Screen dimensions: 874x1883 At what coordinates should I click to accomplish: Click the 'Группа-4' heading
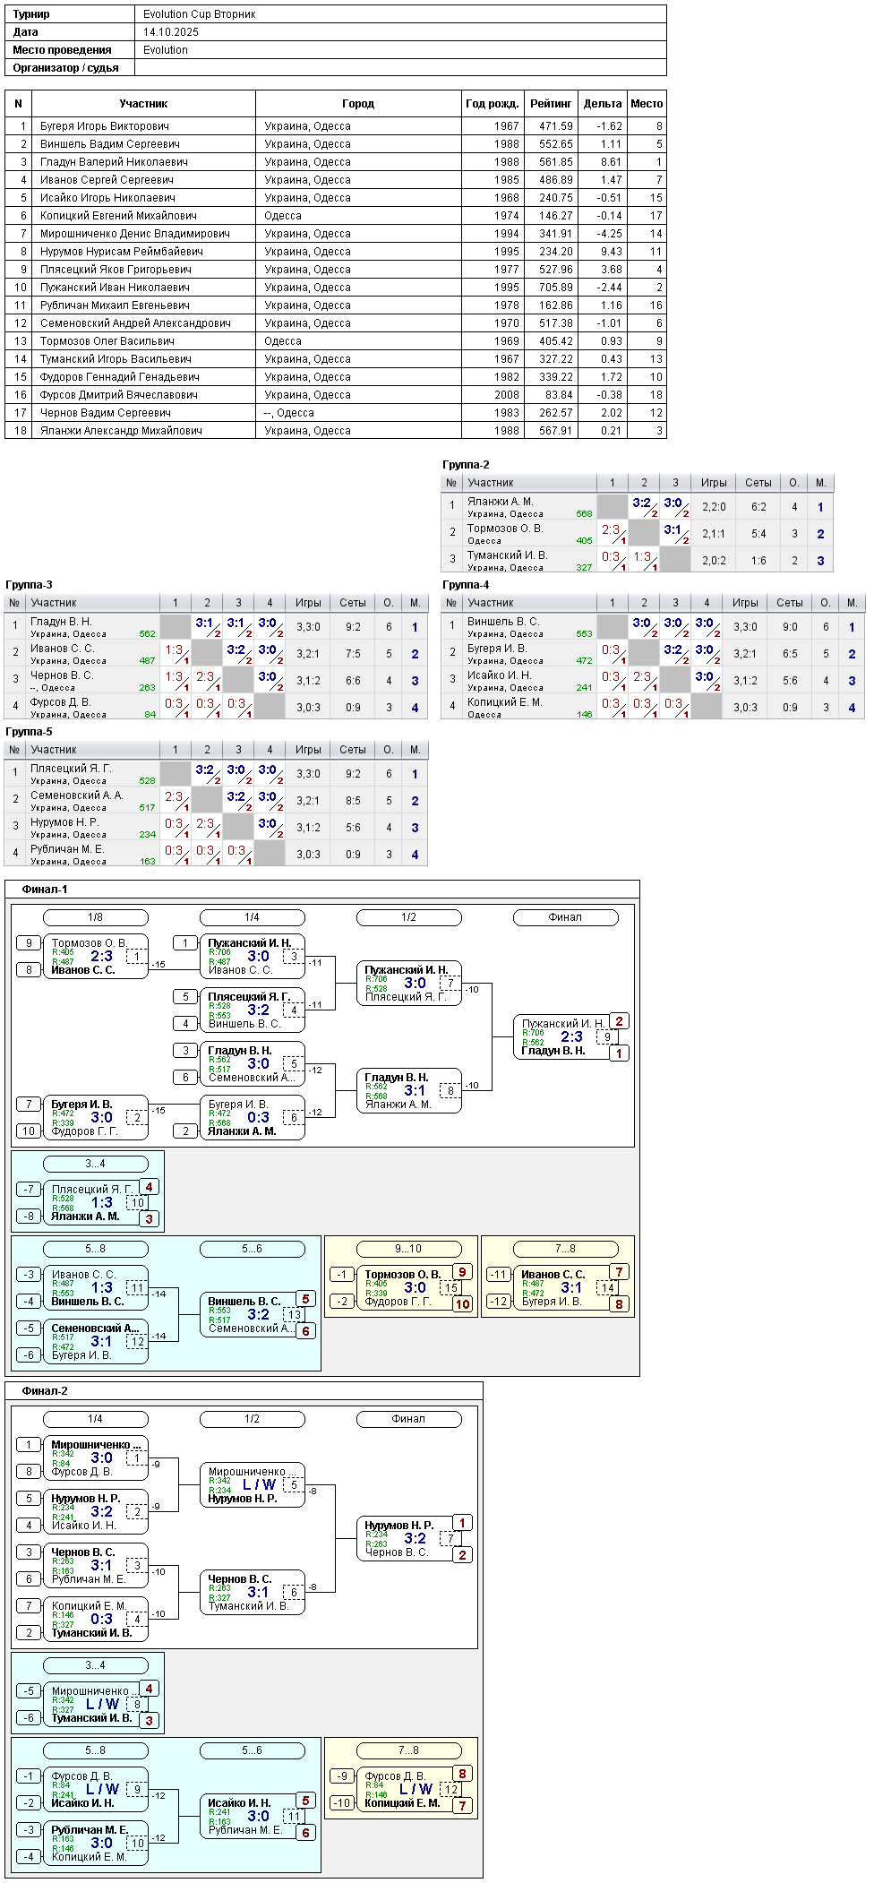466,585
